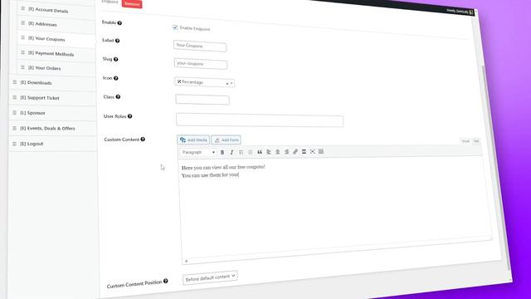Focus the empty Class field
The image size is (531, 299).
point(202,100)
